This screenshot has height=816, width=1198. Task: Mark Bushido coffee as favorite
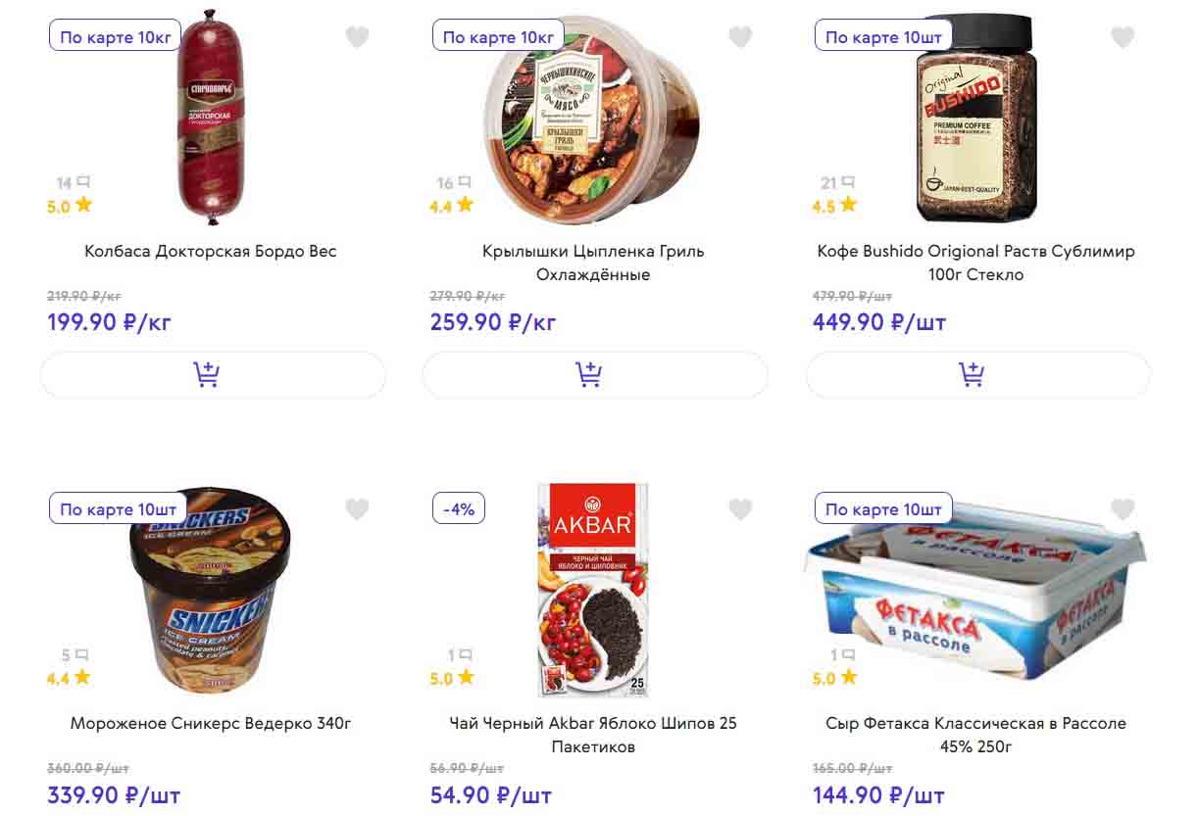pyautogui.click(x=1123, y=37)
